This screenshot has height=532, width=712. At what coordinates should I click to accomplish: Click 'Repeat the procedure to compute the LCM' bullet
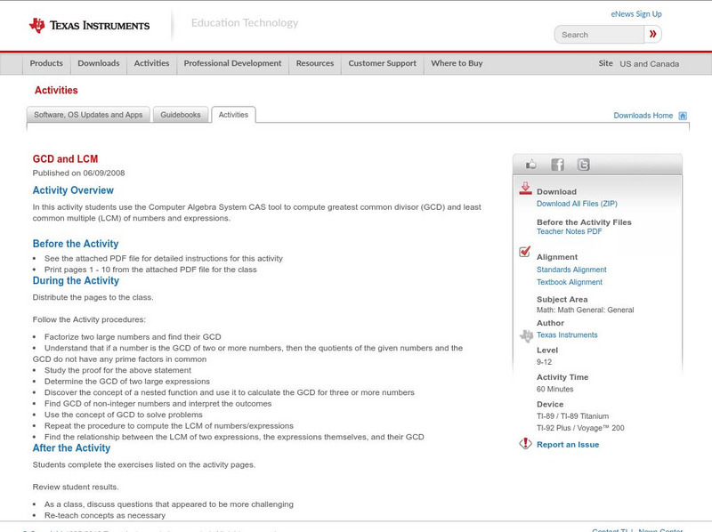[169, 426]
